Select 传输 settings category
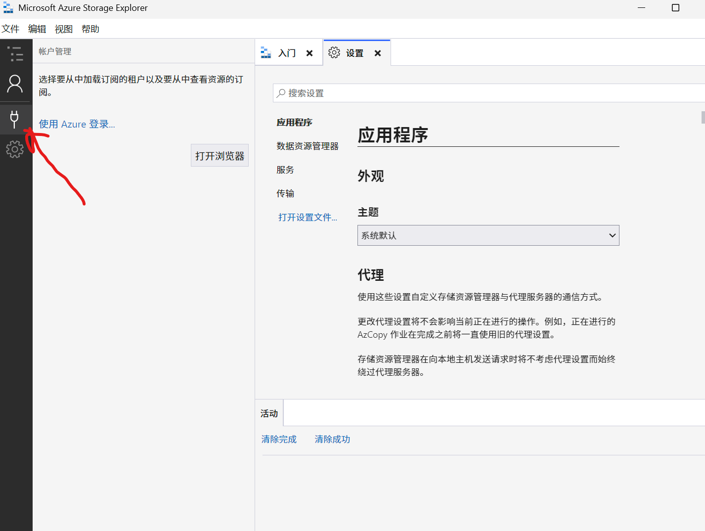This screenshot has width=705, height=531. click(285, 193)
